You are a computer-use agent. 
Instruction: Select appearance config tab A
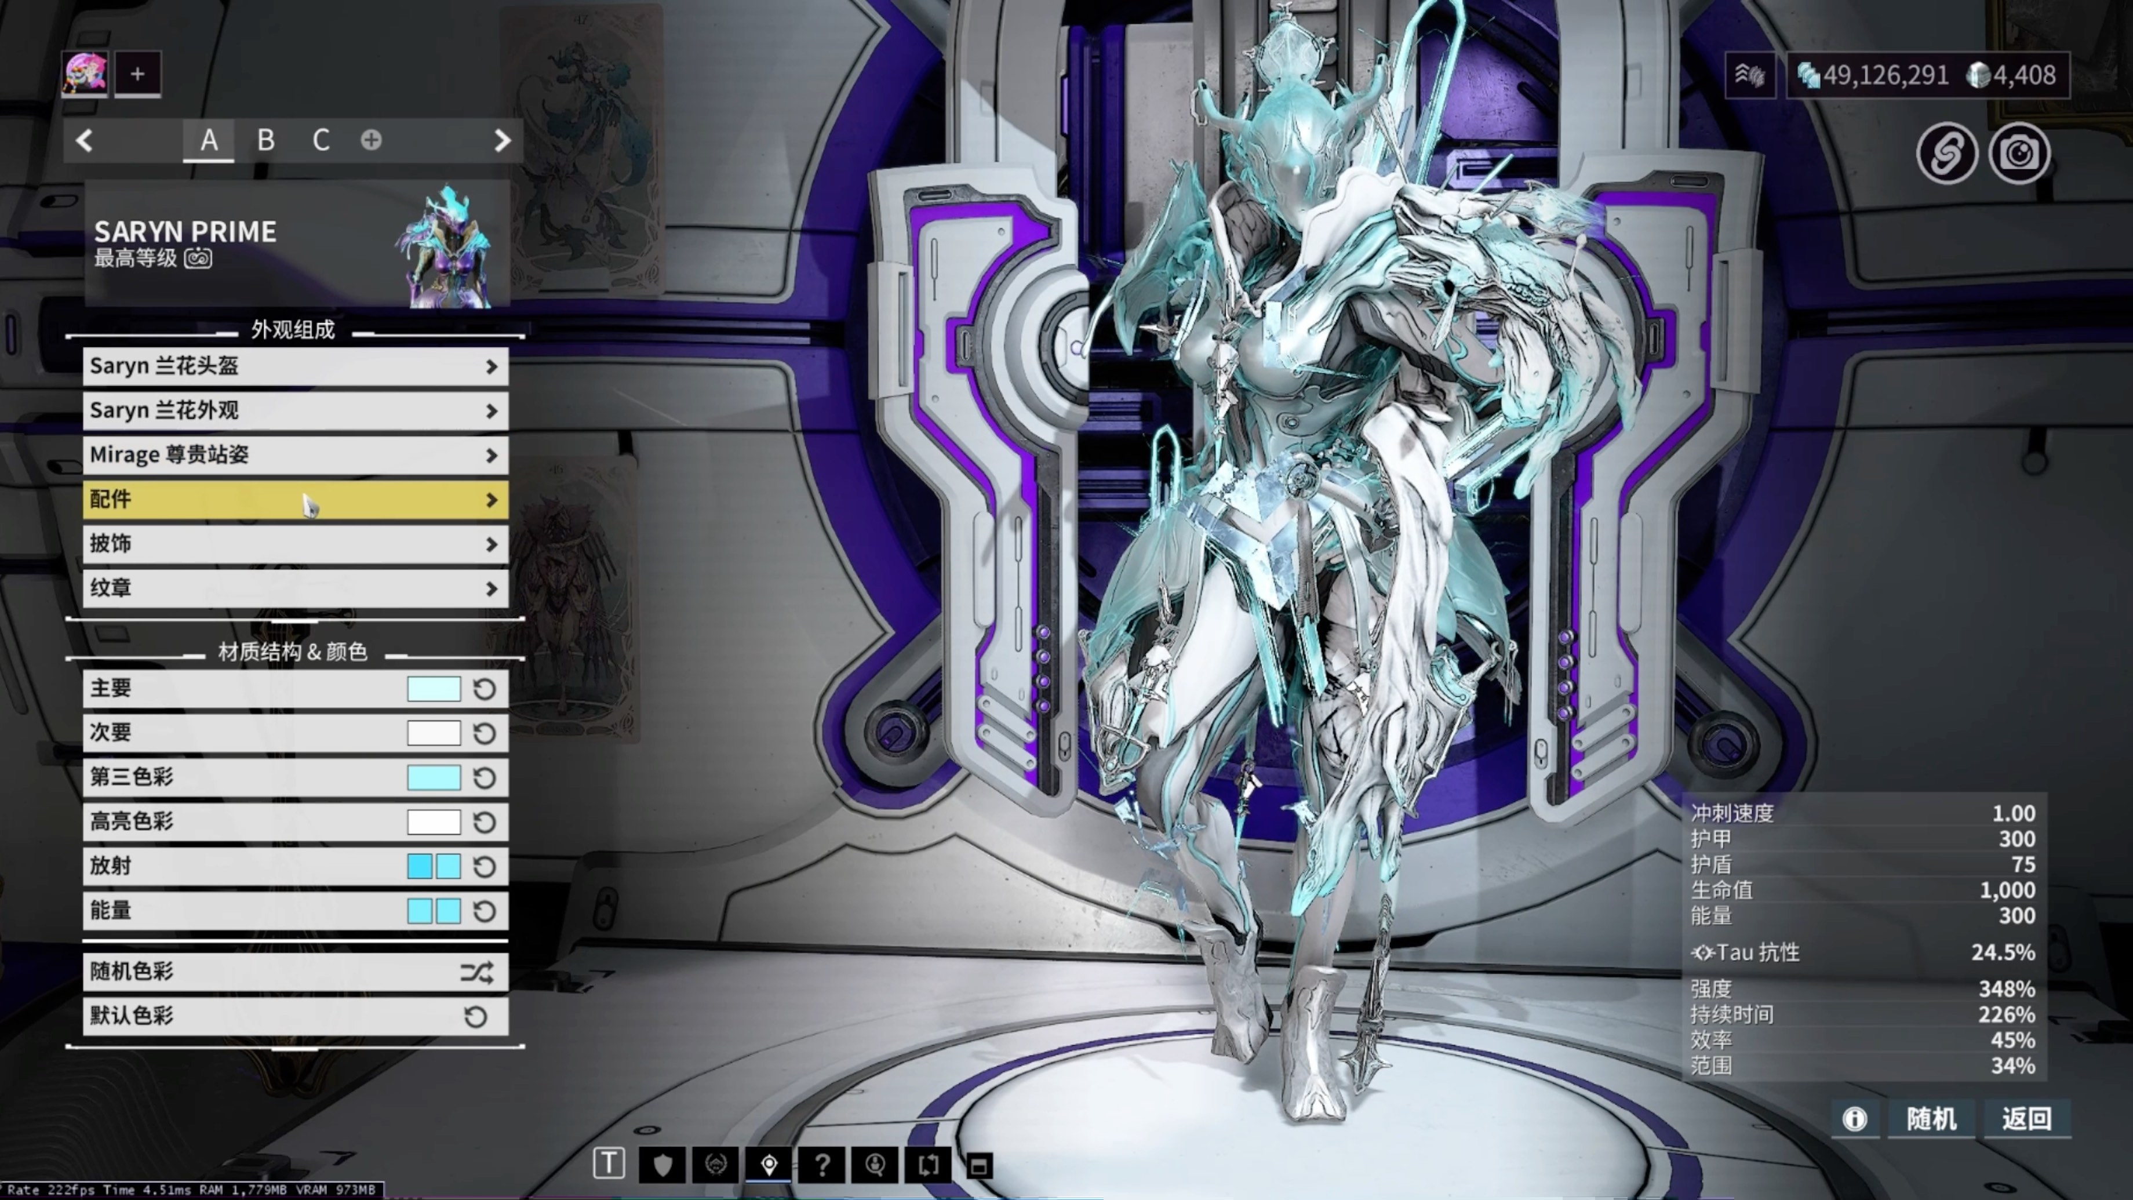pyautogui.click(x=209, y=140)
